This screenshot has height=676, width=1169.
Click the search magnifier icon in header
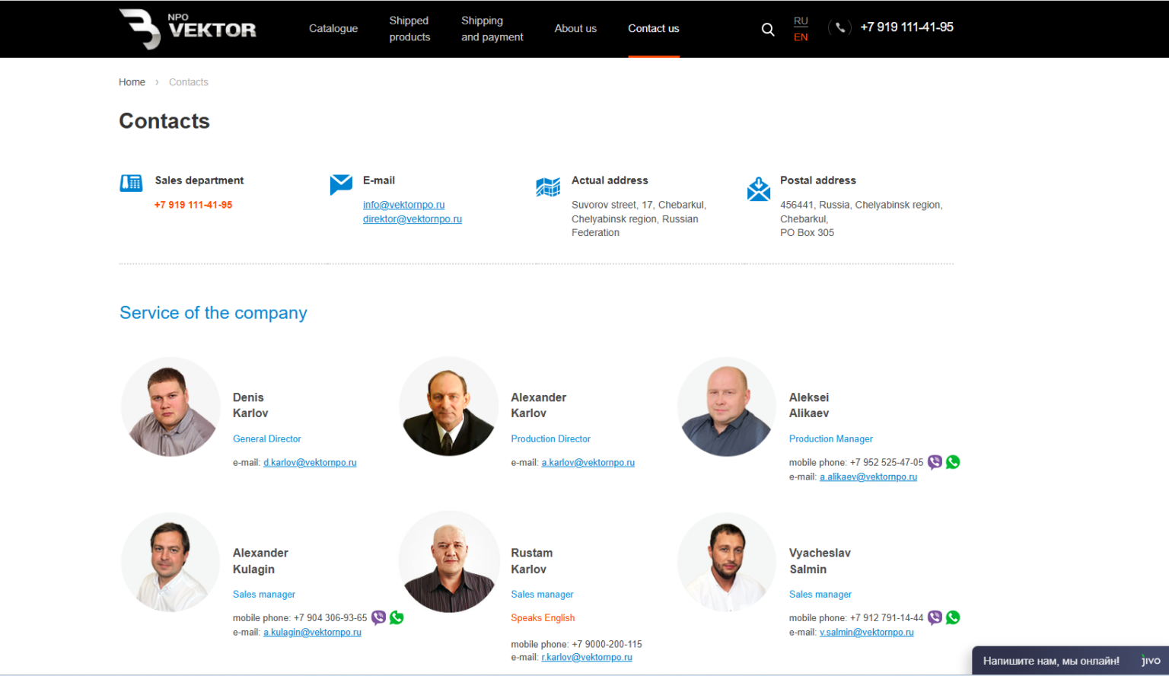pyautogui.click(x=768, y=30)
